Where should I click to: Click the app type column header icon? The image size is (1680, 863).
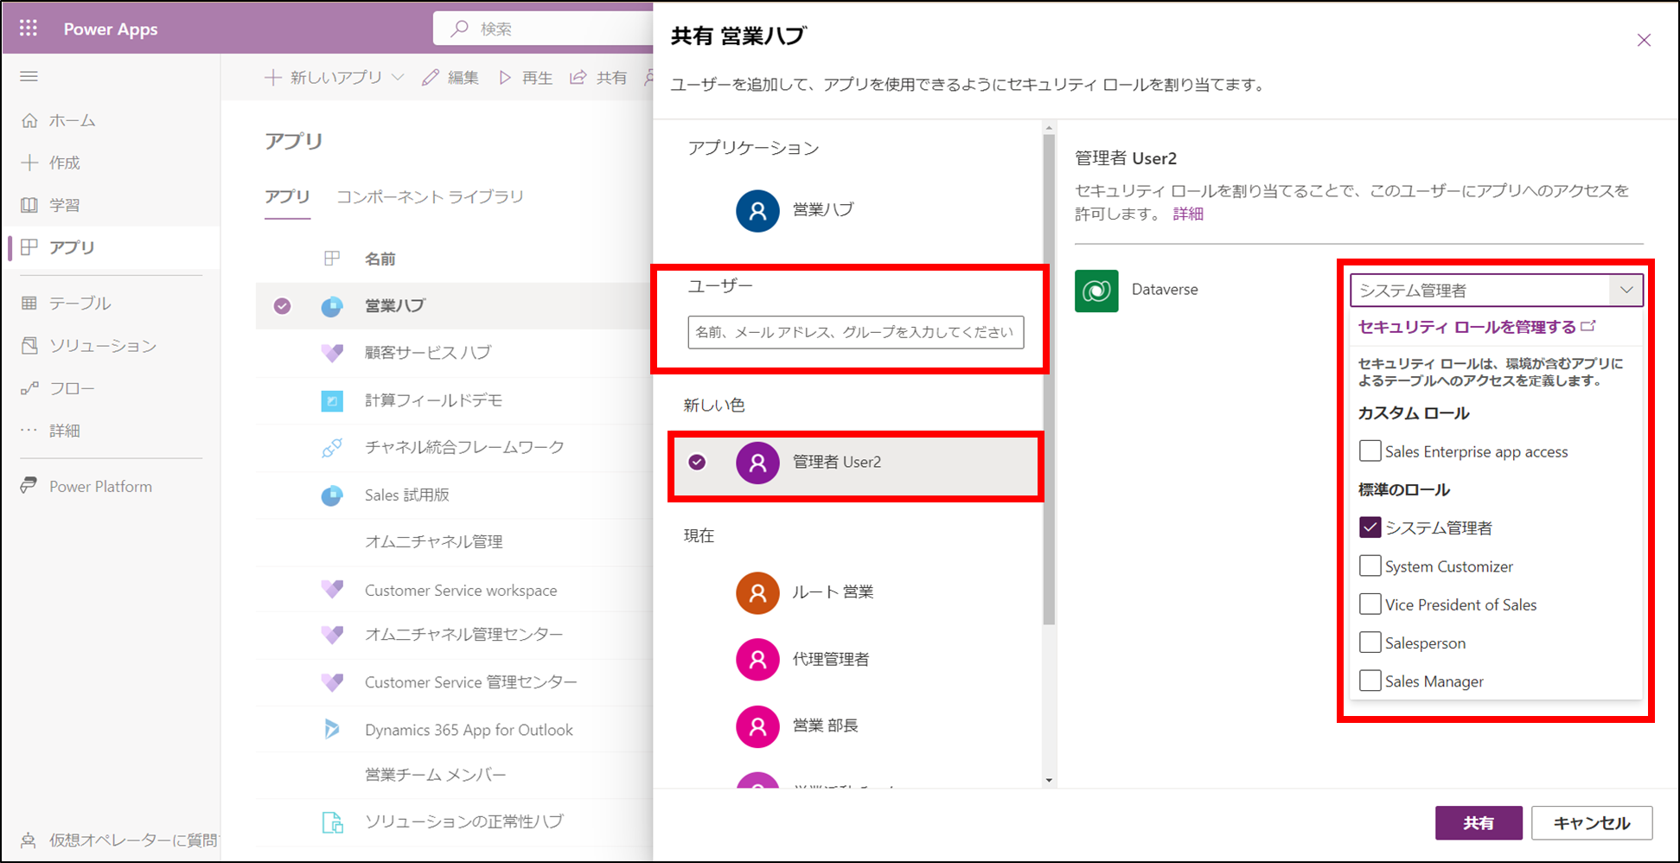tap(332, 259)
